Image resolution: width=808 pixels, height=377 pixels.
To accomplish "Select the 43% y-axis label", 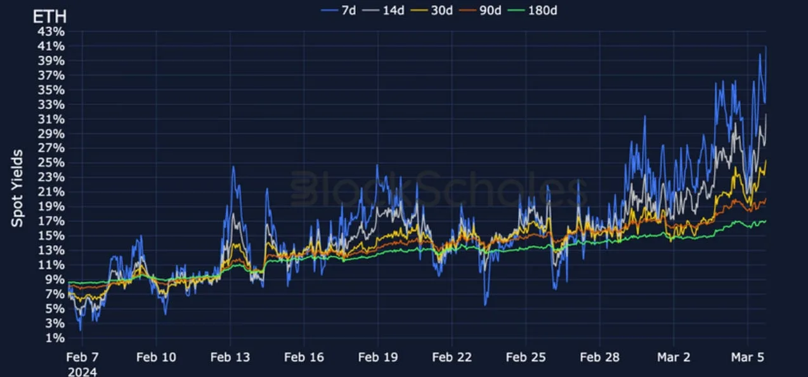I will click(x=51, y=31).
